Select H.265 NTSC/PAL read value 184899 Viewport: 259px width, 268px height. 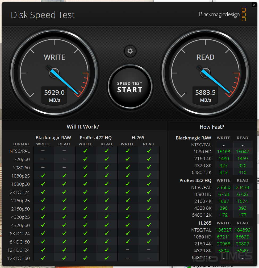(243, 230)
